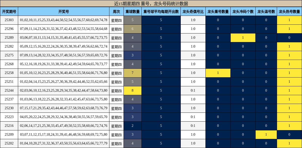Click the yellow highlighted 重球数量 value 8
The width and height of the screenshot is (302, 148).
click(132, 90)
